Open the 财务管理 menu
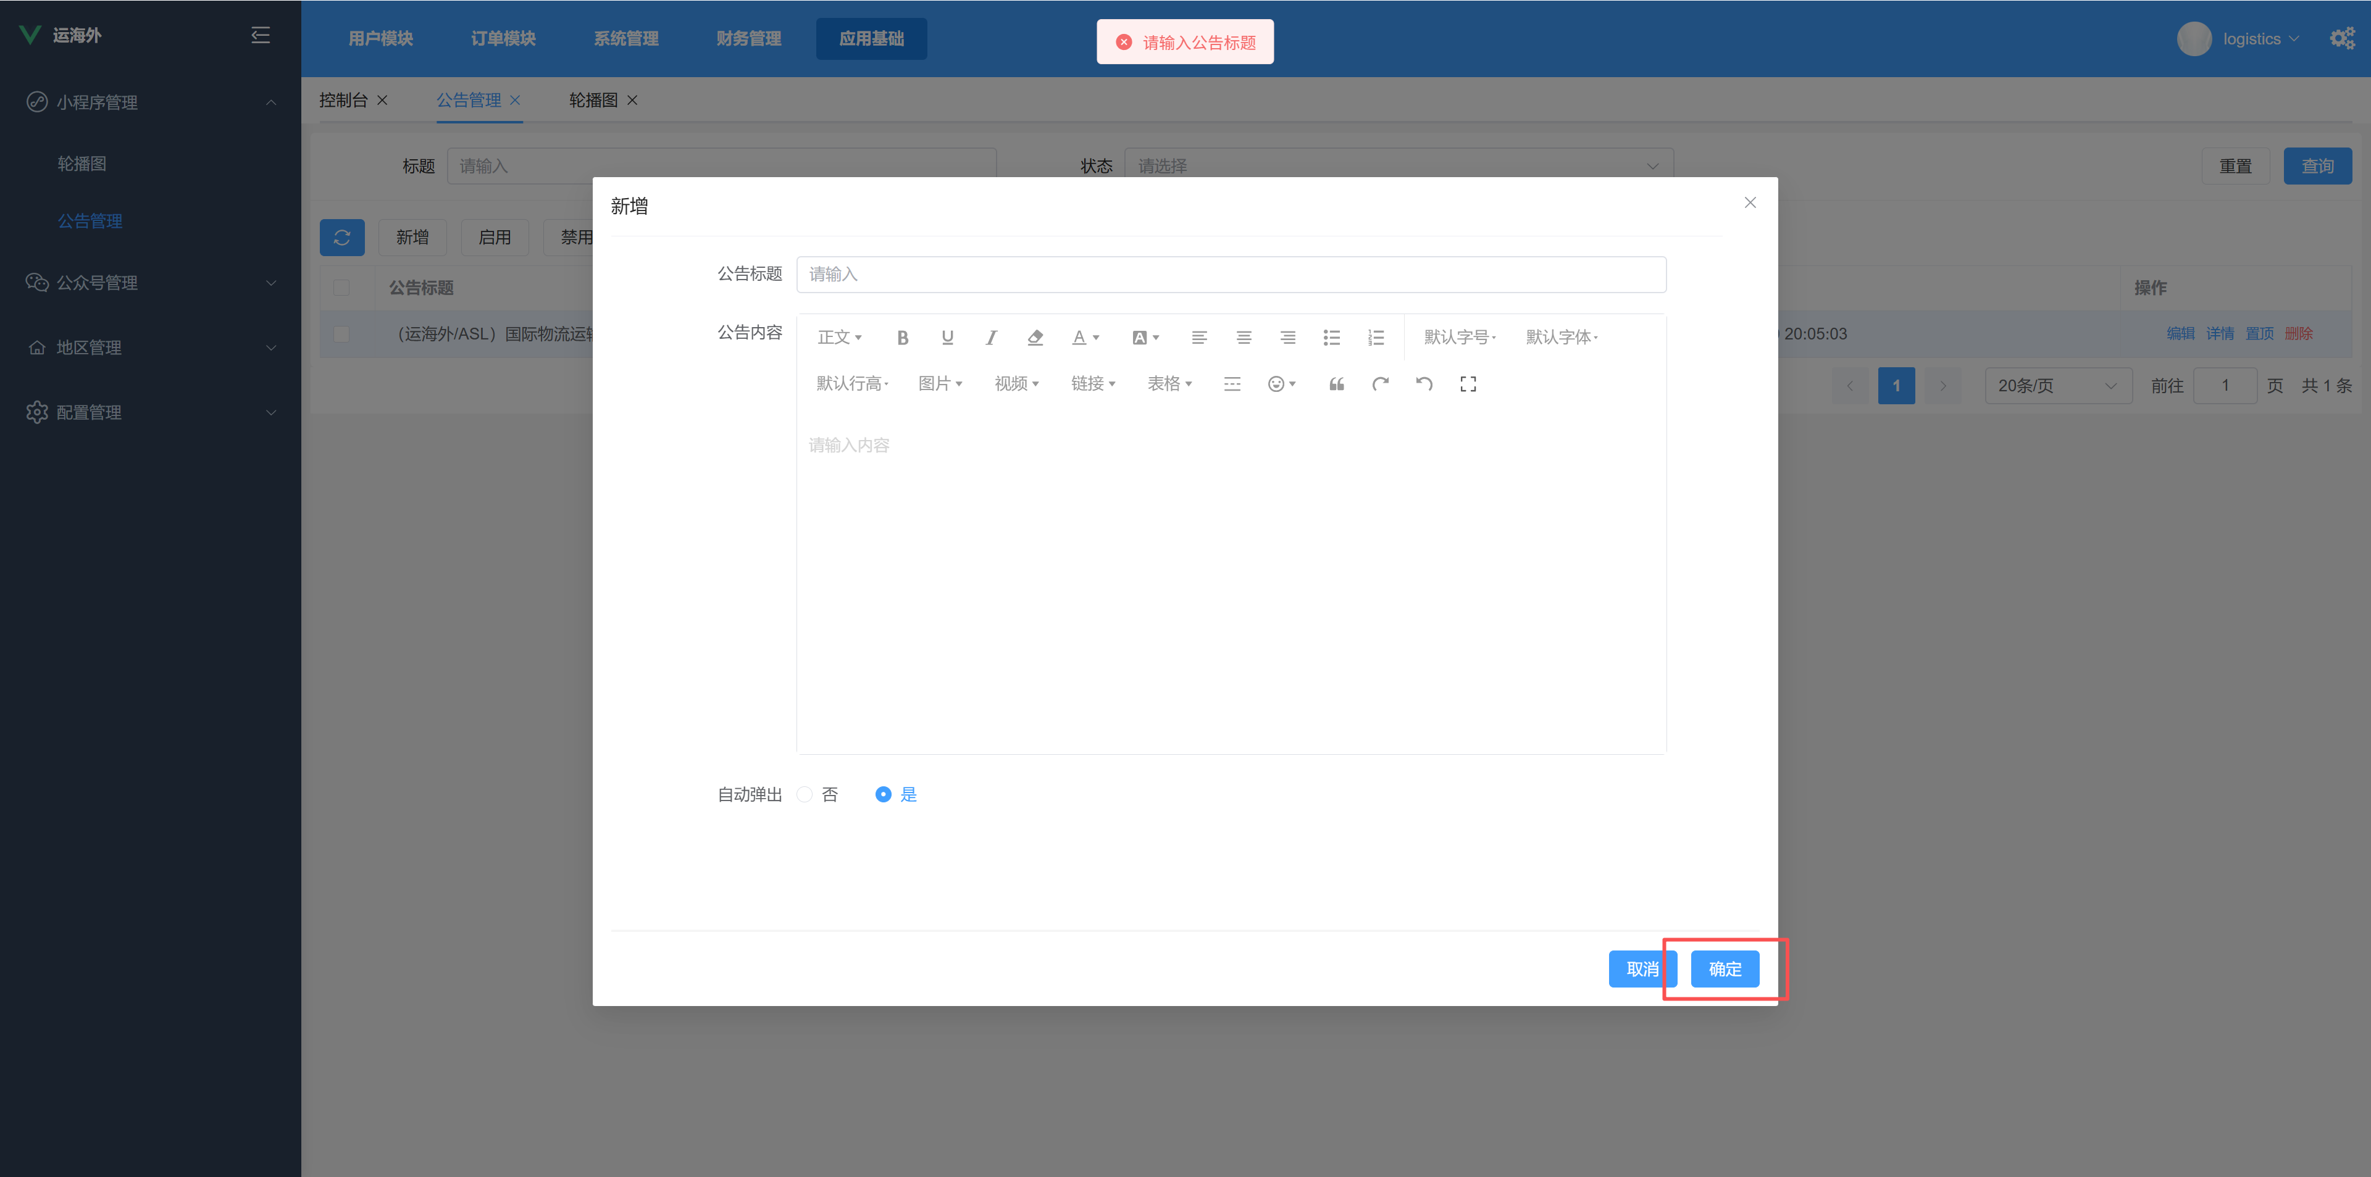This screenshot has width=2371, height=1177. click(748, 38)
